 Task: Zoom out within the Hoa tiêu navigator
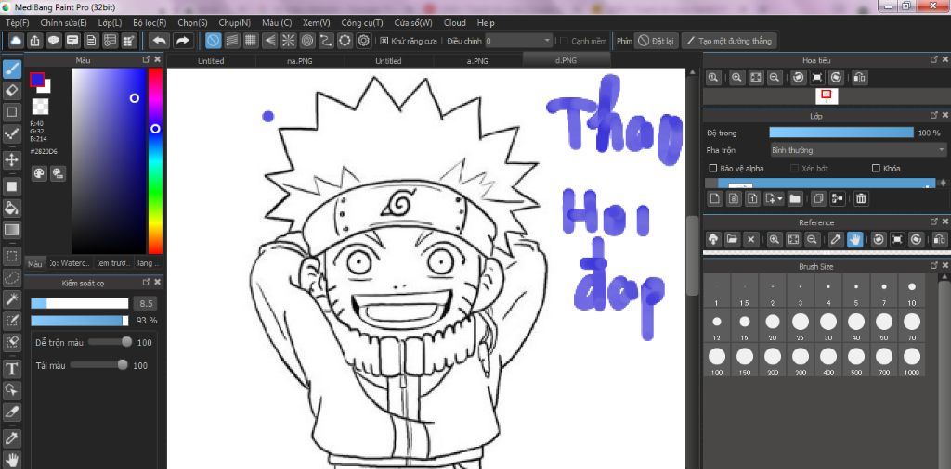click(774, 78)
